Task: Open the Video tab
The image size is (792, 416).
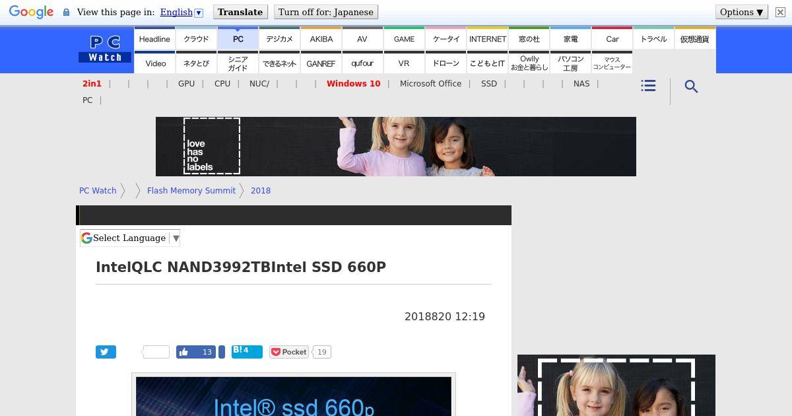Action: (156, 63)
